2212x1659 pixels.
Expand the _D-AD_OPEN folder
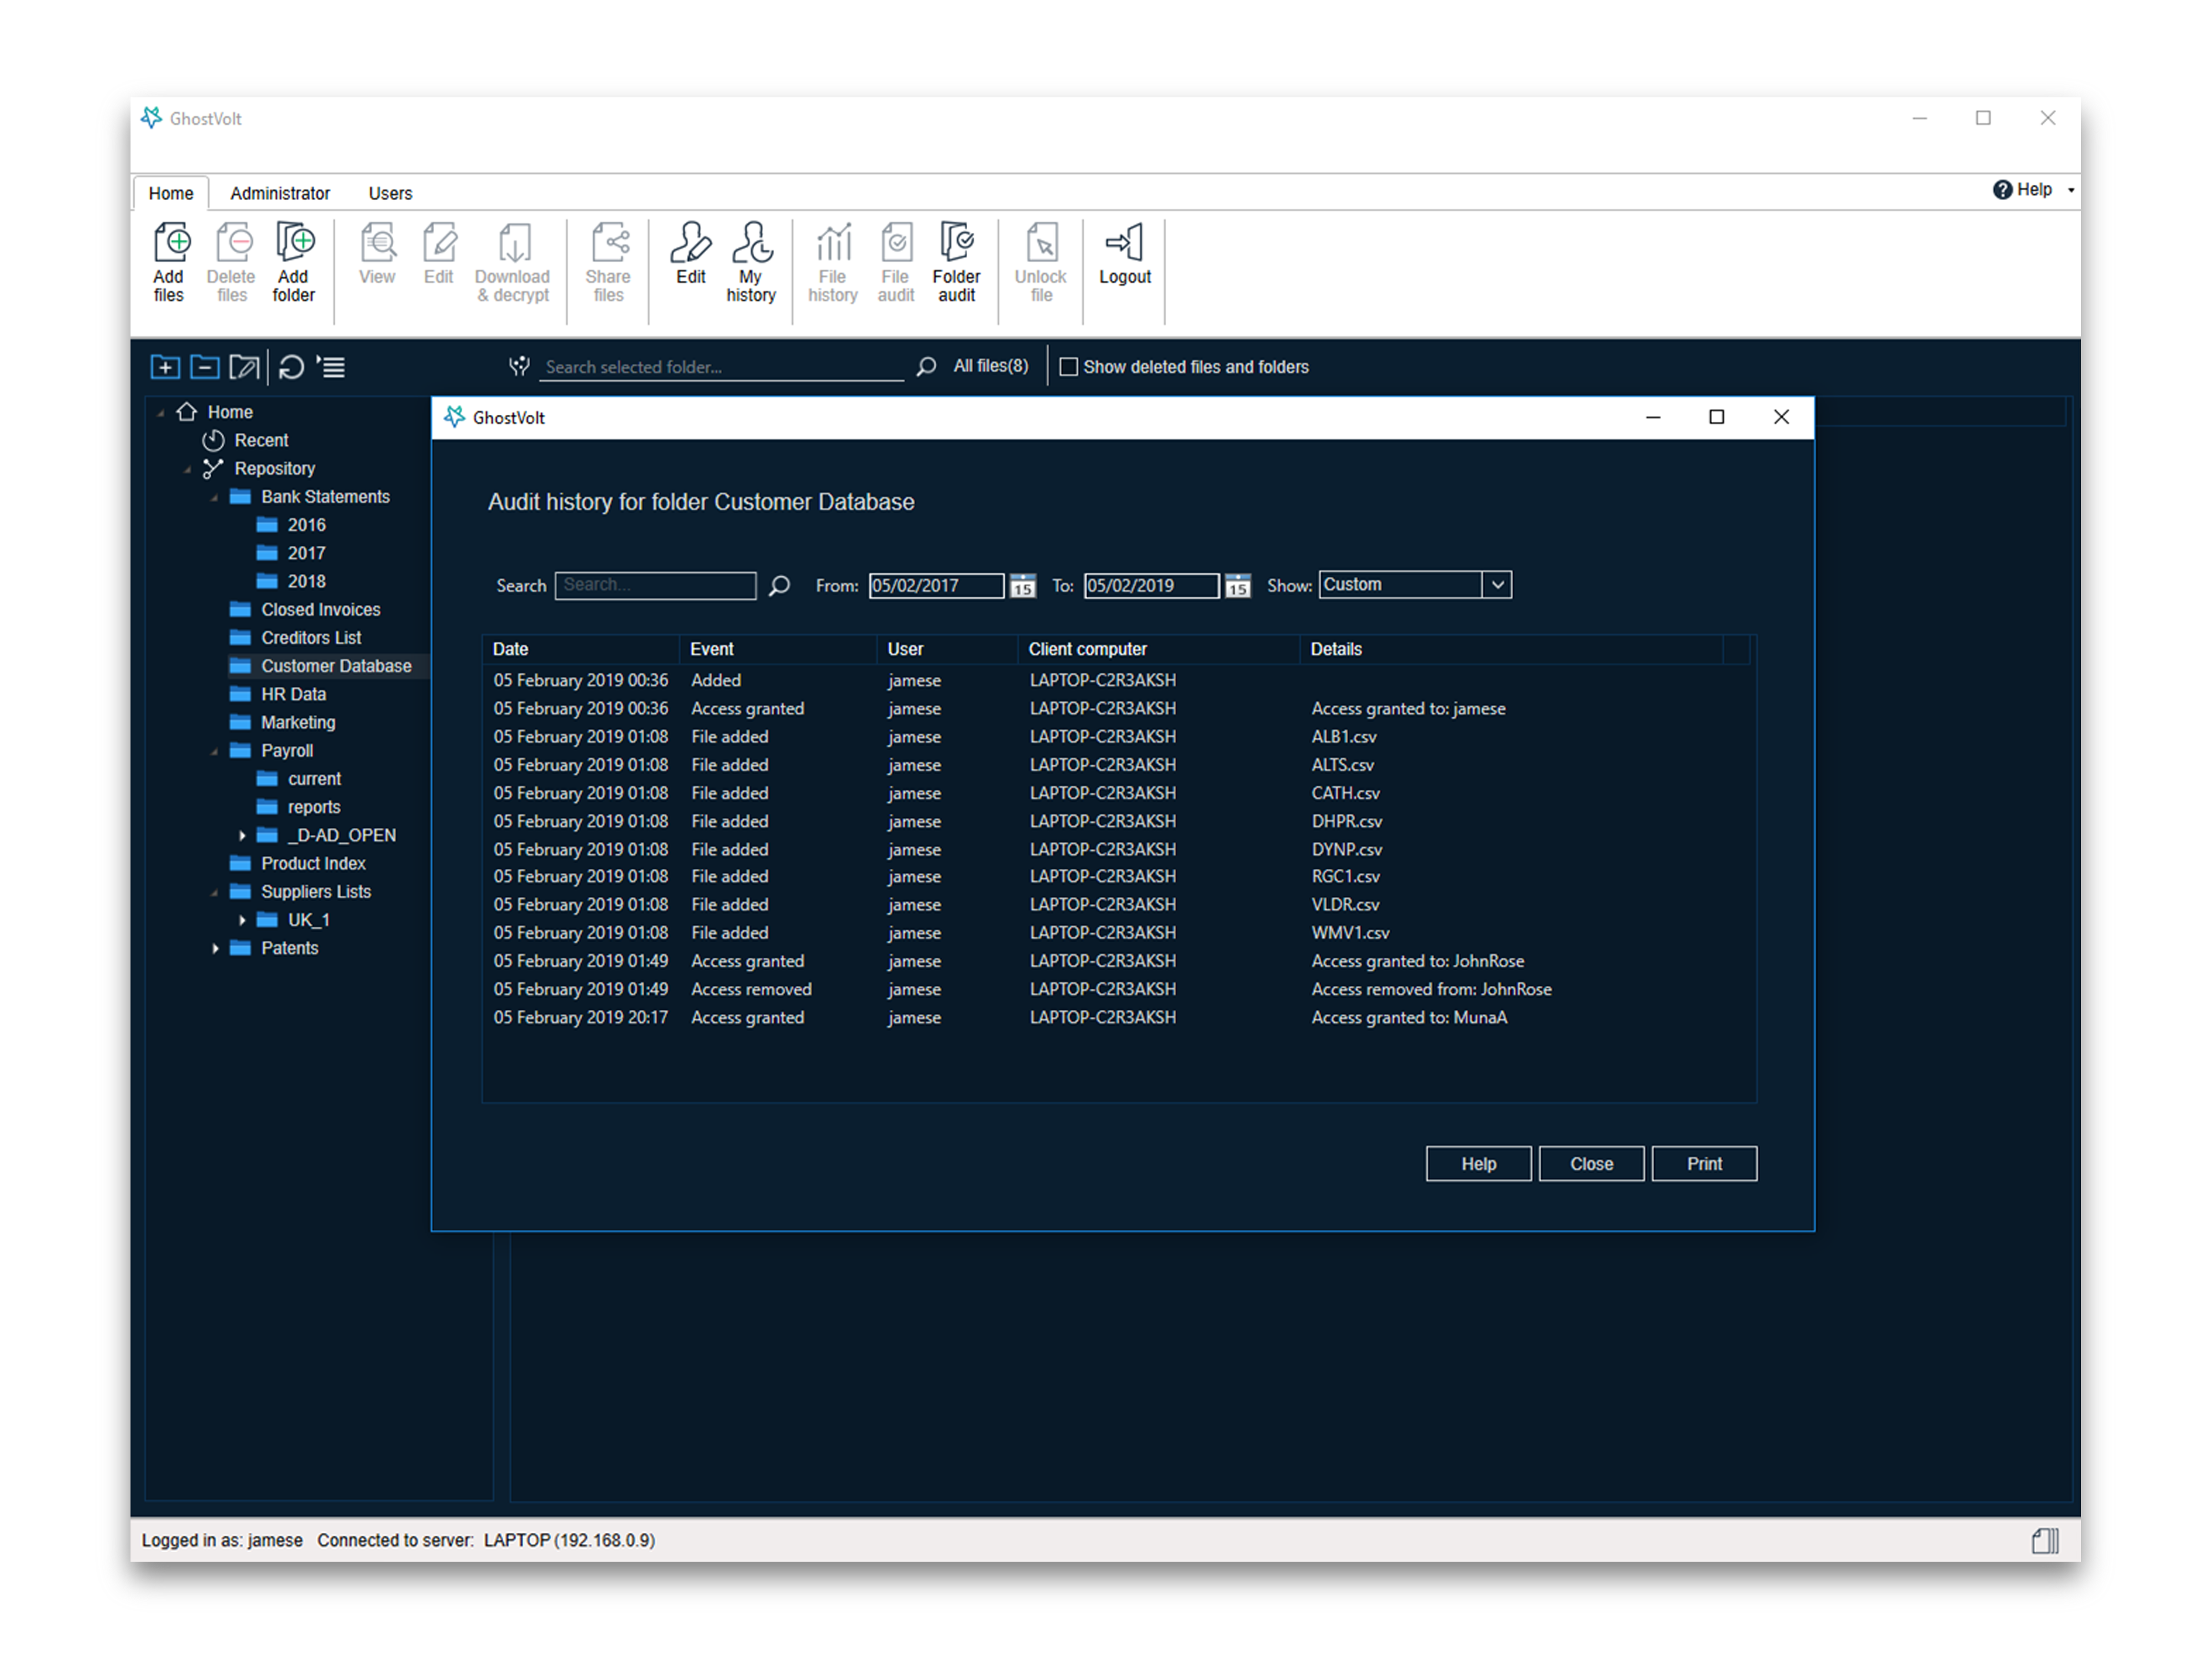click(x=242, y=835)
